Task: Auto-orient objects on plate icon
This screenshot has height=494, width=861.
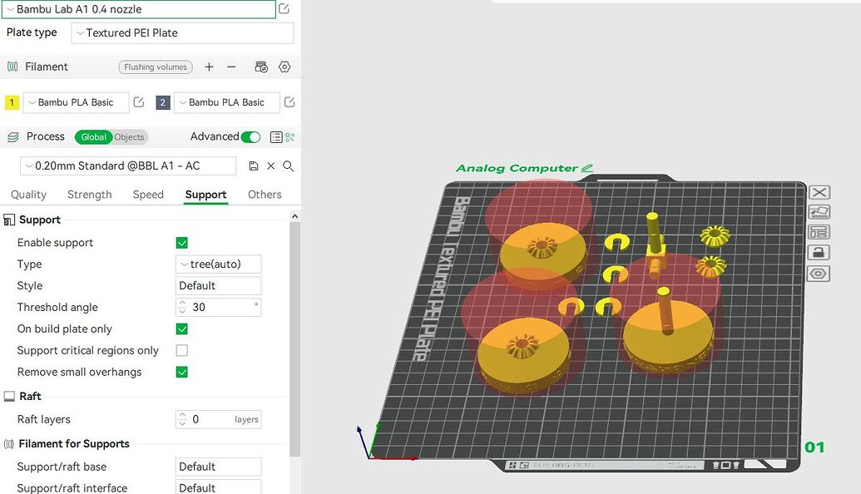Action: click(819, 212)
